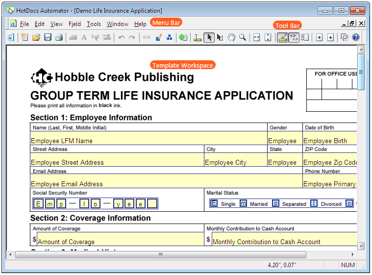Image resolution: width=372 pixels, height=275 pixels.
Task: Click the New Template toolbar icon
Action: (x=25, y=37)
